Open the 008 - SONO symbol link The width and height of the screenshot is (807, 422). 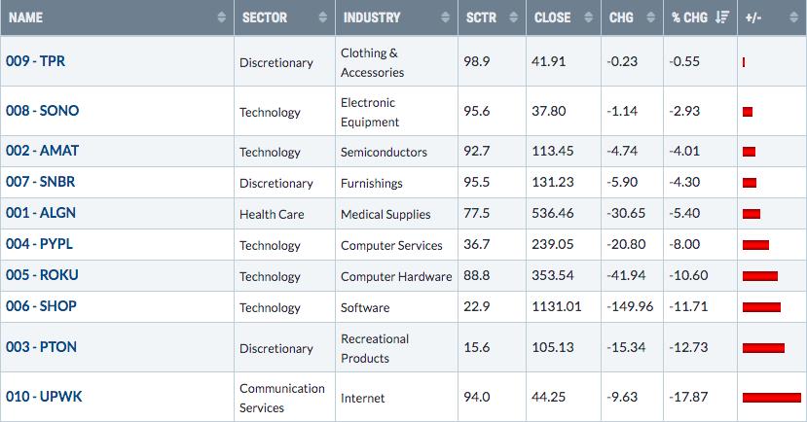42,111
